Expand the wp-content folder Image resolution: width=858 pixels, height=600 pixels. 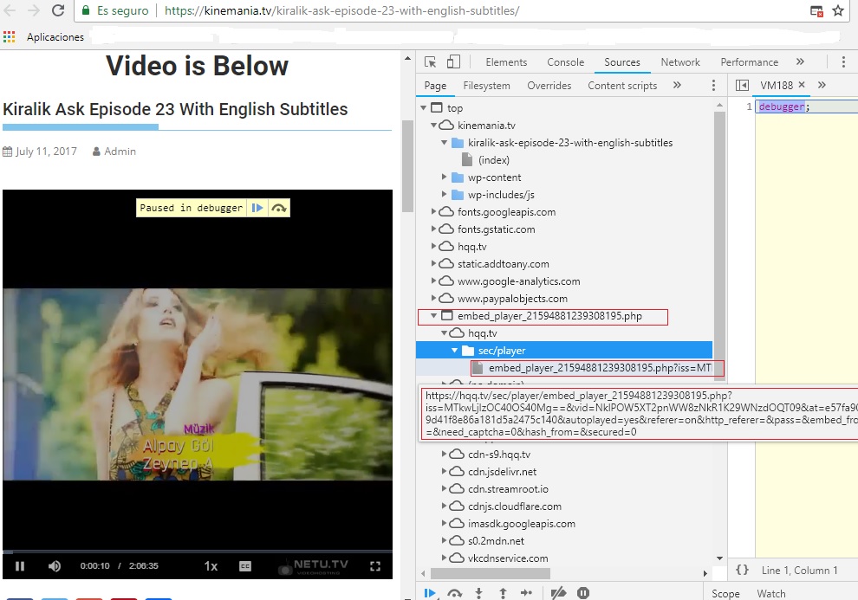click(445, 177)
